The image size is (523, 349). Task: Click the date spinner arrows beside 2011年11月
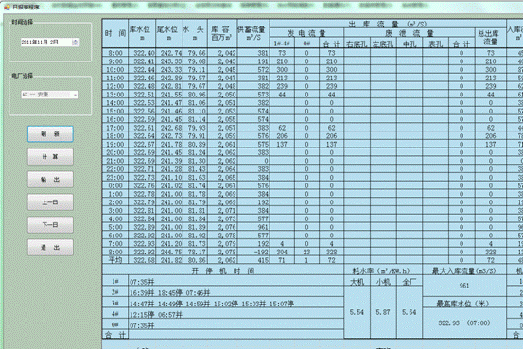pos(76,42)
